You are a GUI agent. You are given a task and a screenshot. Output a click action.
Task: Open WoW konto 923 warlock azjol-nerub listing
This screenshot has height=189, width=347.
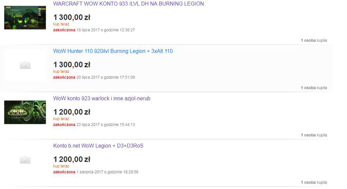102,98
